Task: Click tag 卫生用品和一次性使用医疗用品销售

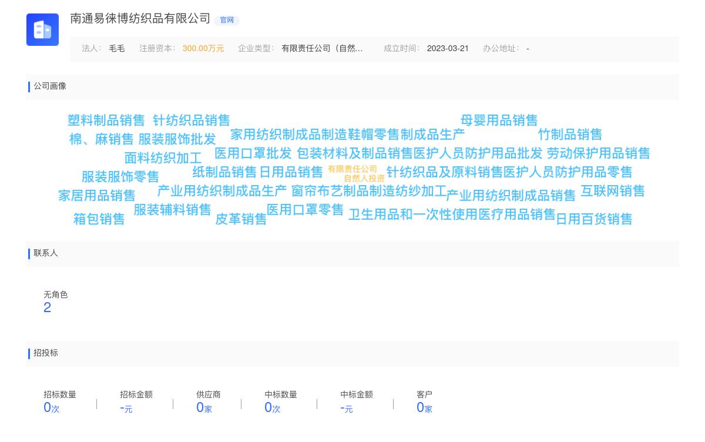Action: coord(452,215)
